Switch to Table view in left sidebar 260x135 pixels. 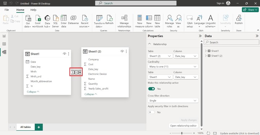coord(4,44)
